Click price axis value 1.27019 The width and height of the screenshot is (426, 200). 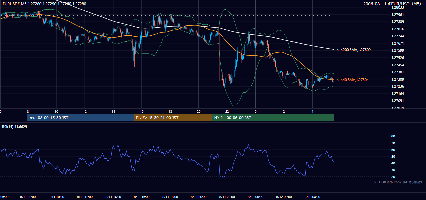point(398,108)
